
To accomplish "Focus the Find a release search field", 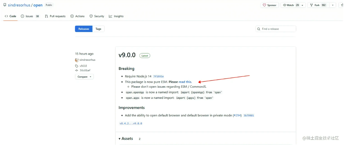I will pos(276,29).
